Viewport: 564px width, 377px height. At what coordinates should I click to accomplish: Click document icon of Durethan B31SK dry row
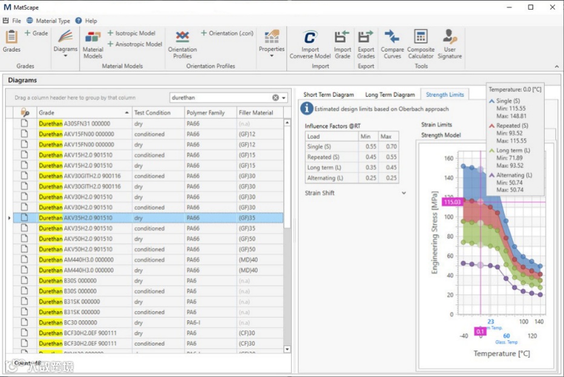(x=24, y=301)
